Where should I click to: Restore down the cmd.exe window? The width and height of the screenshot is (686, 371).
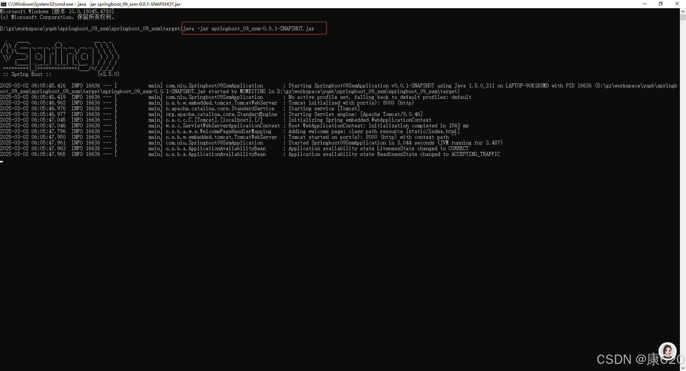661,4
